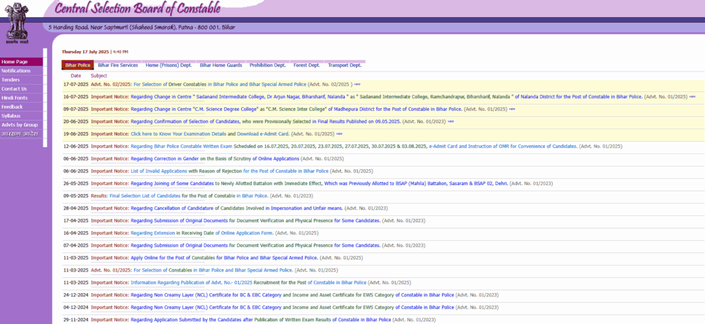Switch to Transport Dept. tab
This screenshot has height=324, width=705.
[x=344, y=65]
